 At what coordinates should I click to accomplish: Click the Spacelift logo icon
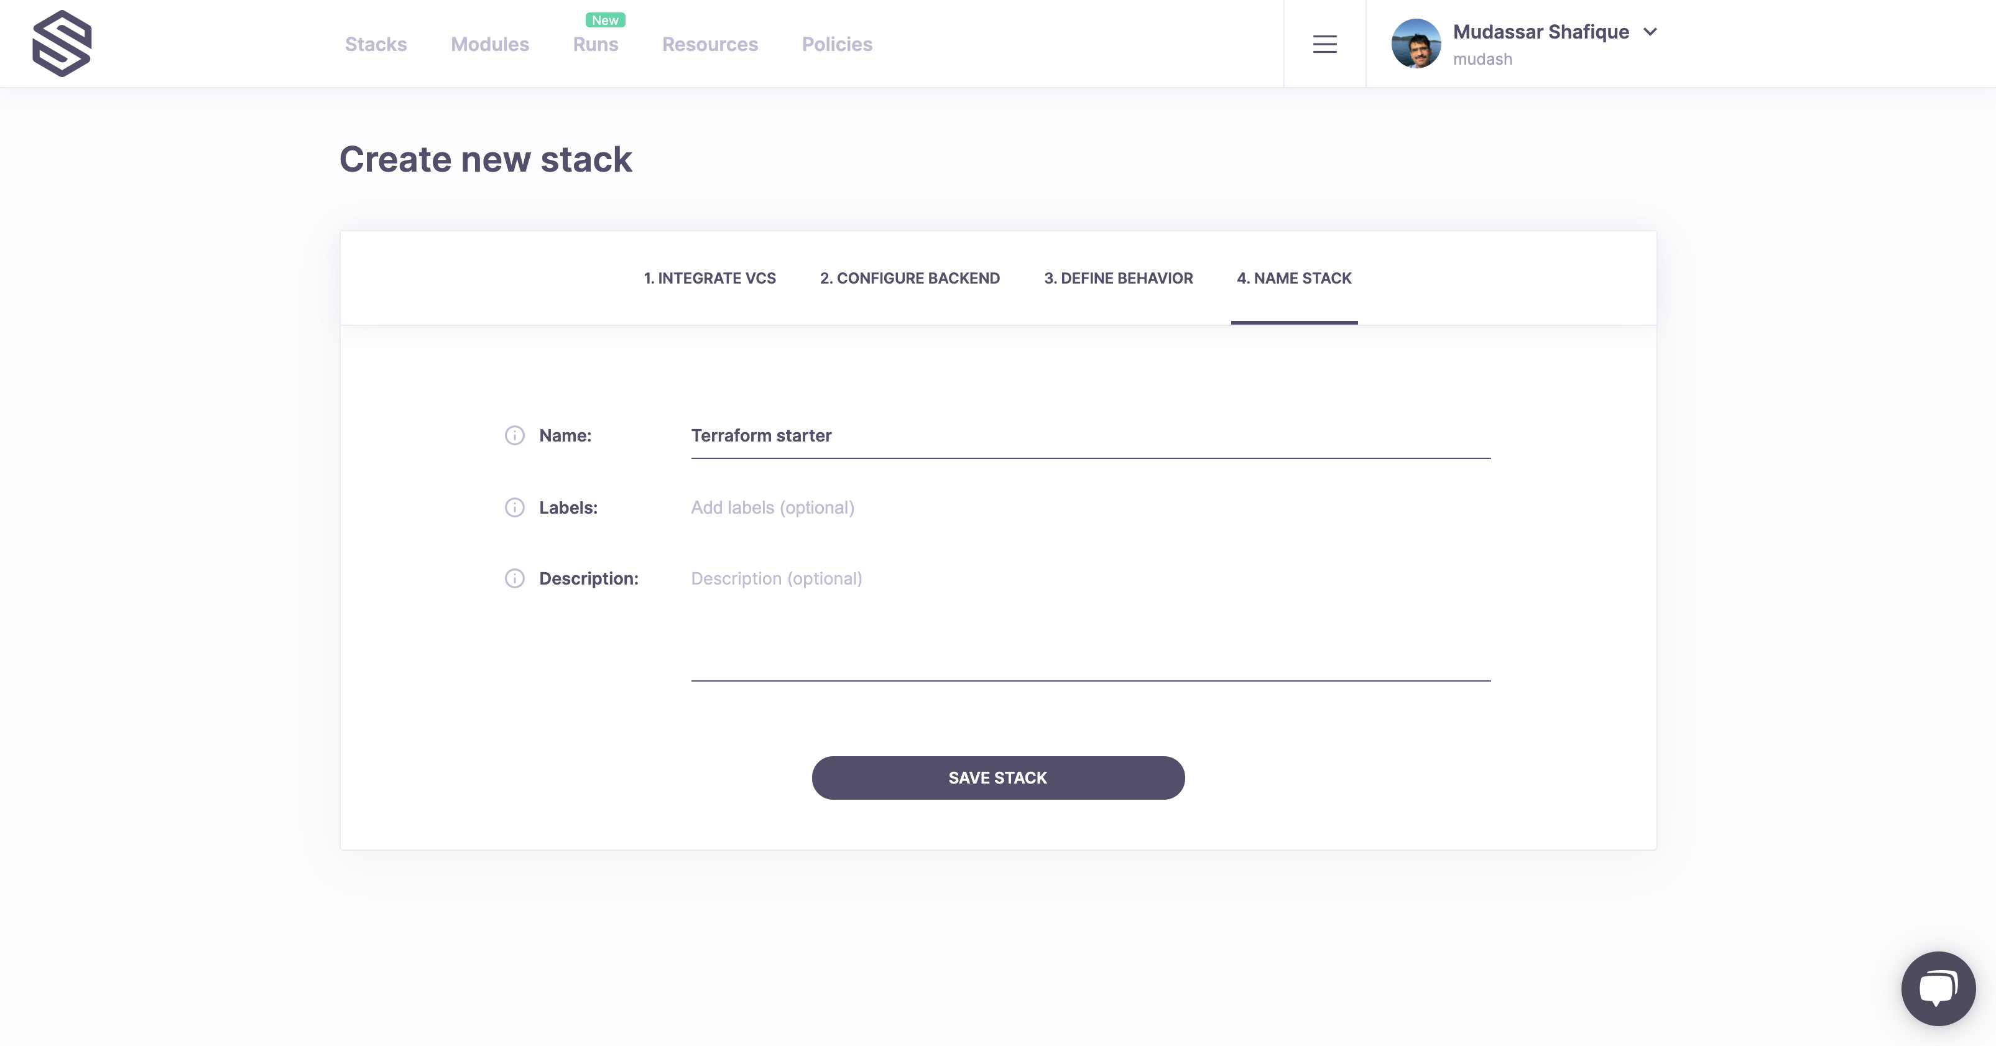coord(62,44)
